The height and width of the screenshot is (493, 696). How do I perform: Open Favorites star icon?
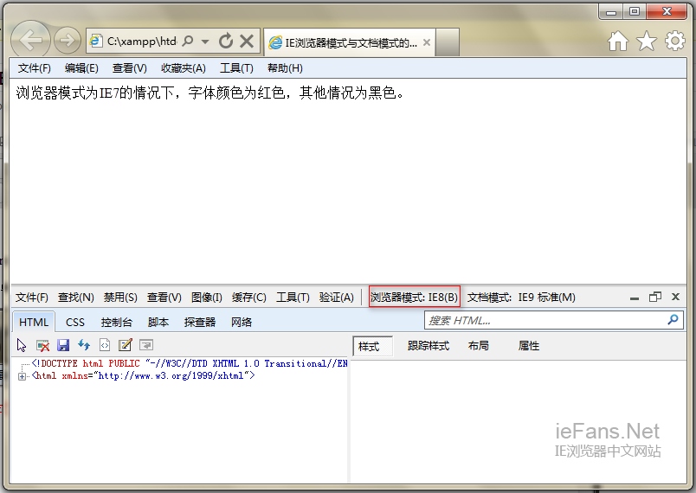click(x=647, y=42)
